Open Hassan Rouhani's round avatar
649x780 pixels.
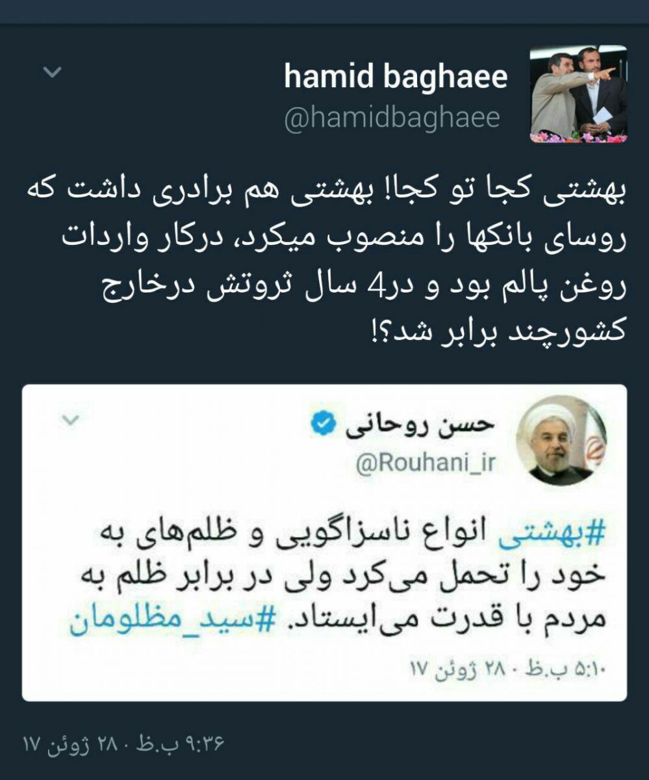561,440
